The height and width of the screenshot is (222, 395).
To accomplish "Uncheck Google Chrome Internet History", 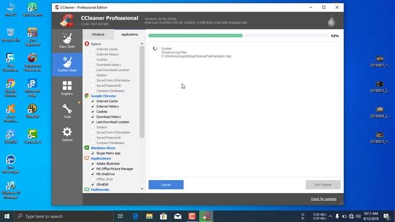I will 93,107.
